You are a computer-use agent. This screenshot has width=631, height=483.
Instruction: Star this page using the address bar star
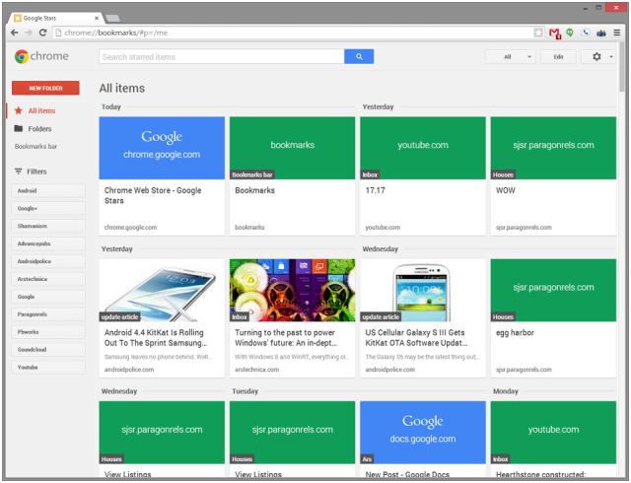538,33
